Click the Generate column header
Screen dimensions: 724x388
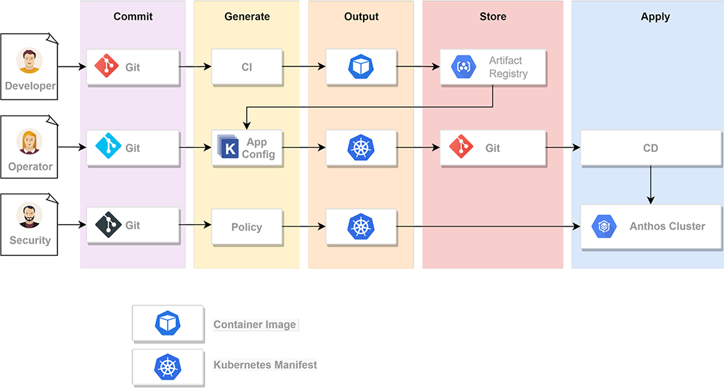[247, 17]
